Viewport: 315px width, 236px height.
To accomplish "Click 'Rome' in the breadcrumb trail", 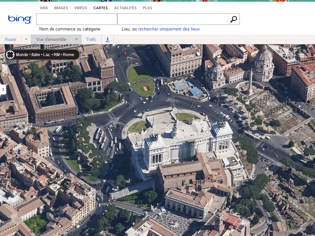I will tap(68, 55).
